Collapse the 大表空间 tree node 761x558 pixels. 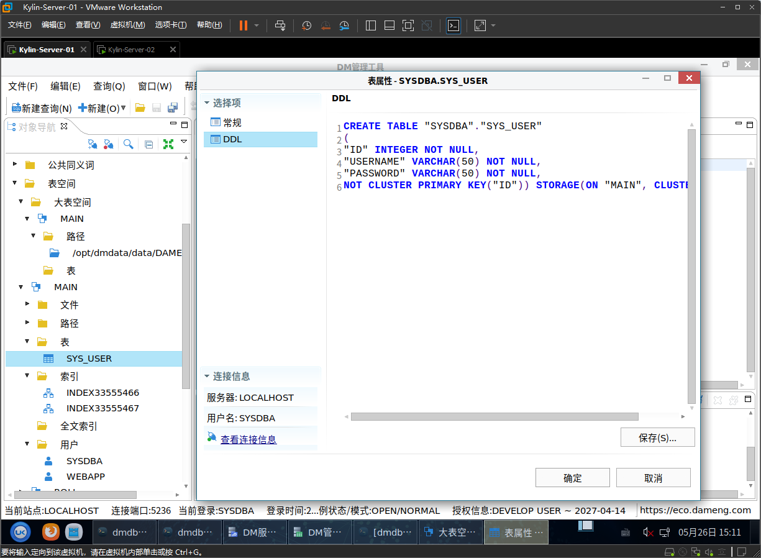(x=21, y=202)
